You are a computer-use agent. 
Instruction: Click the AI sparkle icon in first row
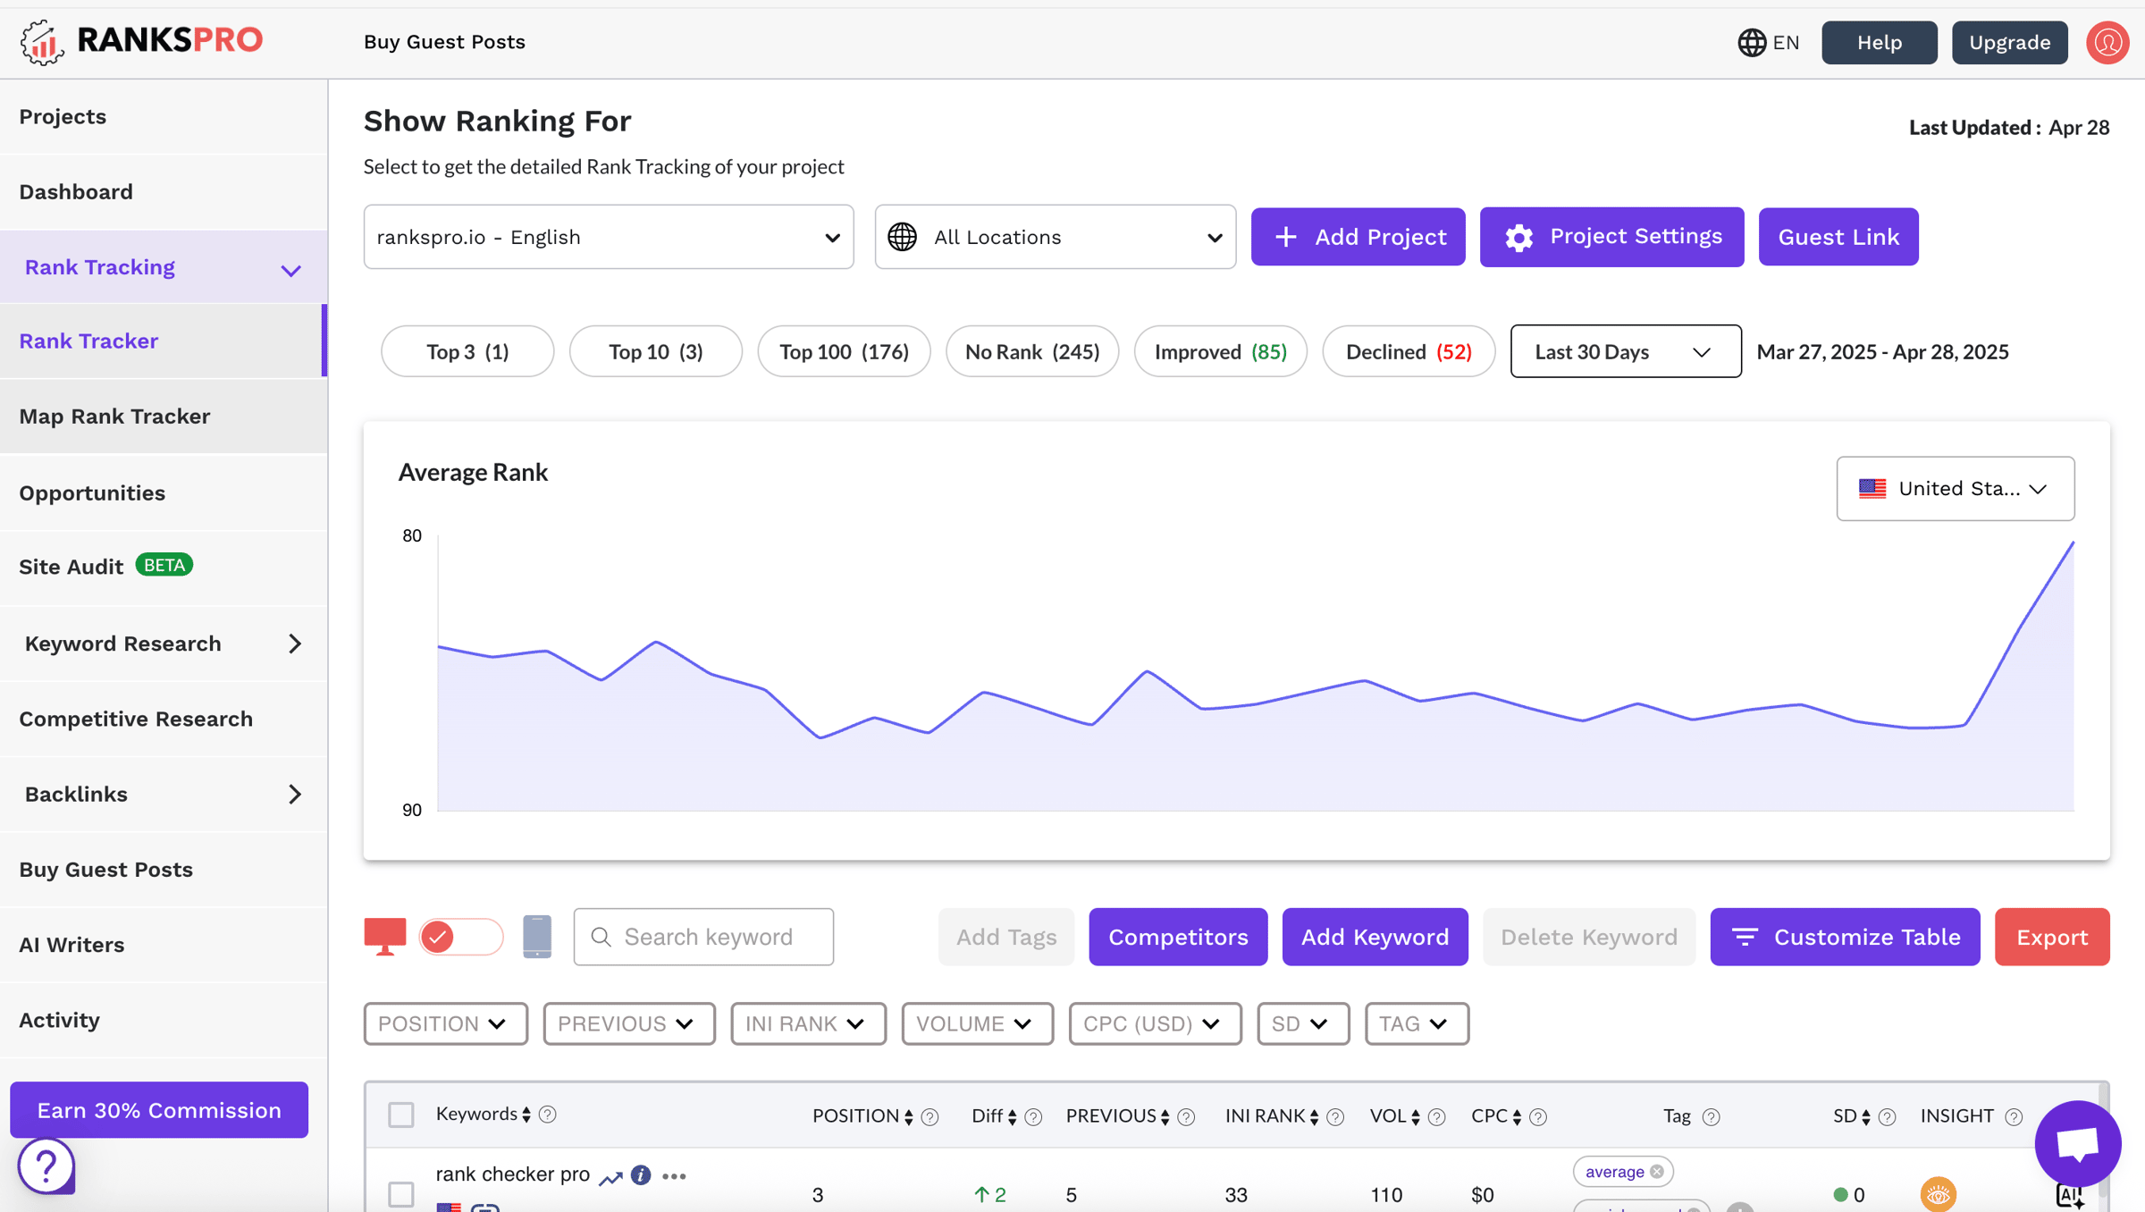2070,1195
